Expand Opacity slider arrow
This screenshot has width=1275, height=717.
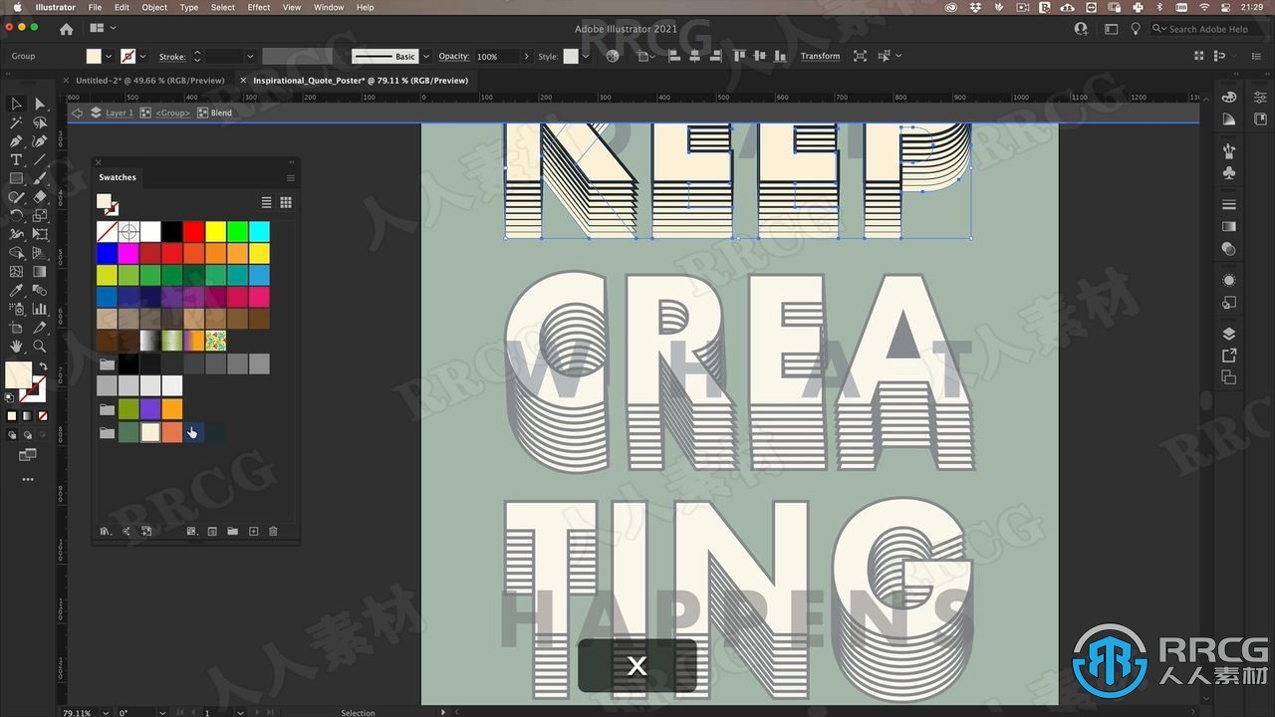pos(526,56)
